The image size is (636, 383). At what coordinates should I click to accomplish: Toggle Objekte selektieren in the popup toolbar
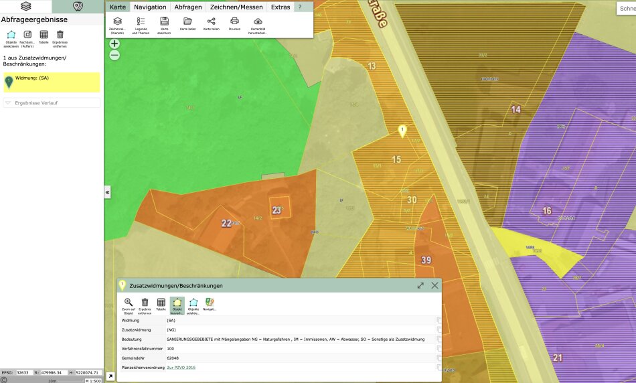pyautogui.click(x=193, y=305)
